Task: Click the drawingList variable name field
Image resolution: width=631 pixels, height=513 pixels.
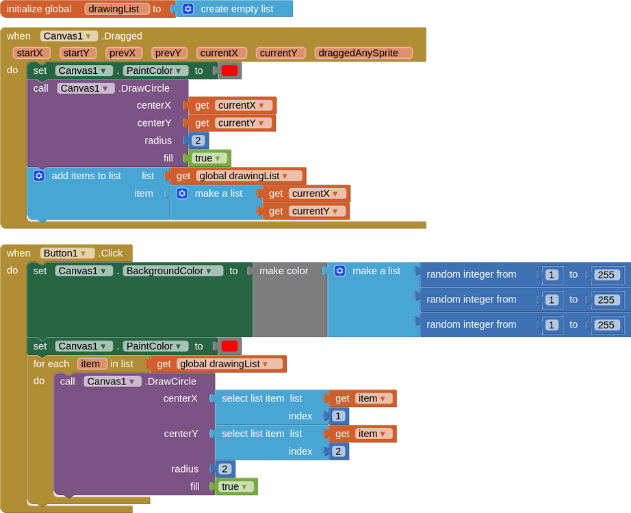Action: [117, 9]
